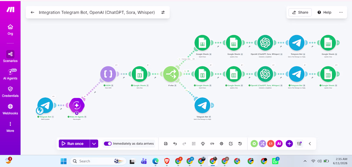The image size is (352, 167).
Task: Open the JSON Parse JSON module
Action: (108, 74)
